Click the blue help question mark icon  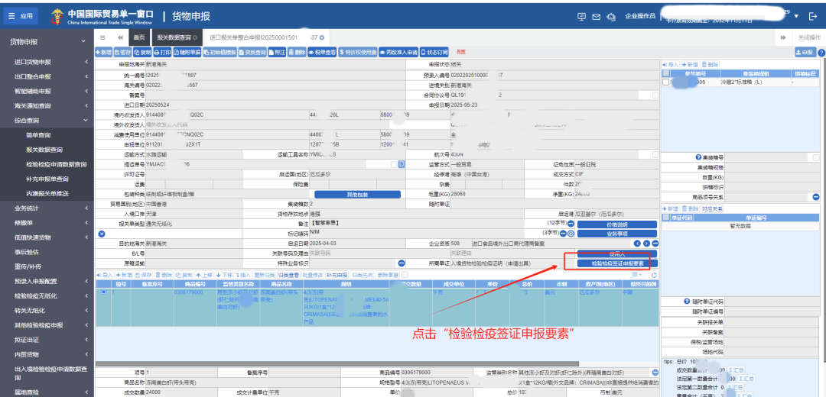[x=821, y=53]
